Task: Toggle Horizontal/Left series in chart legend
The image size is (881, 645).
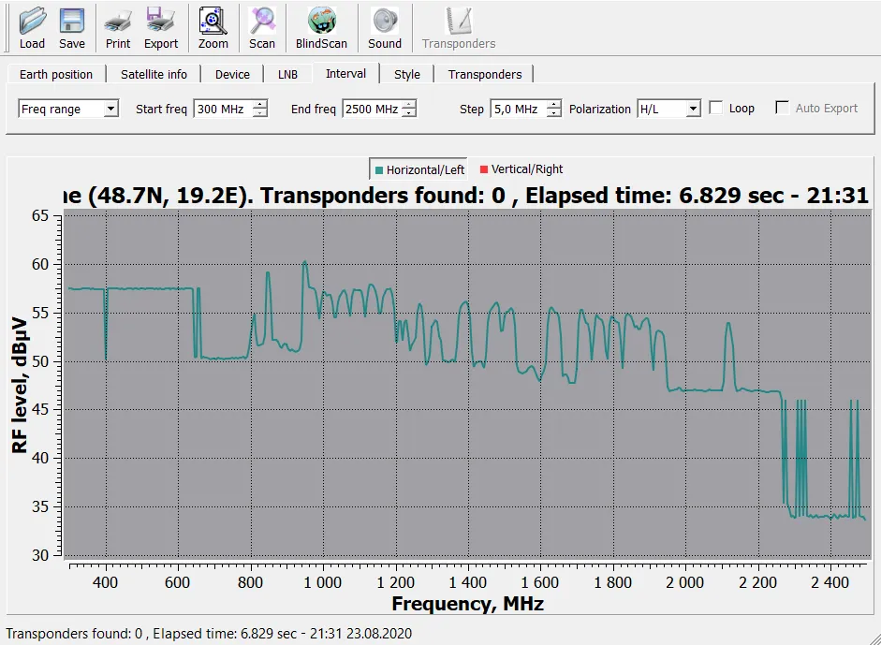Action: pyautogui.click(x=419, y=169)
